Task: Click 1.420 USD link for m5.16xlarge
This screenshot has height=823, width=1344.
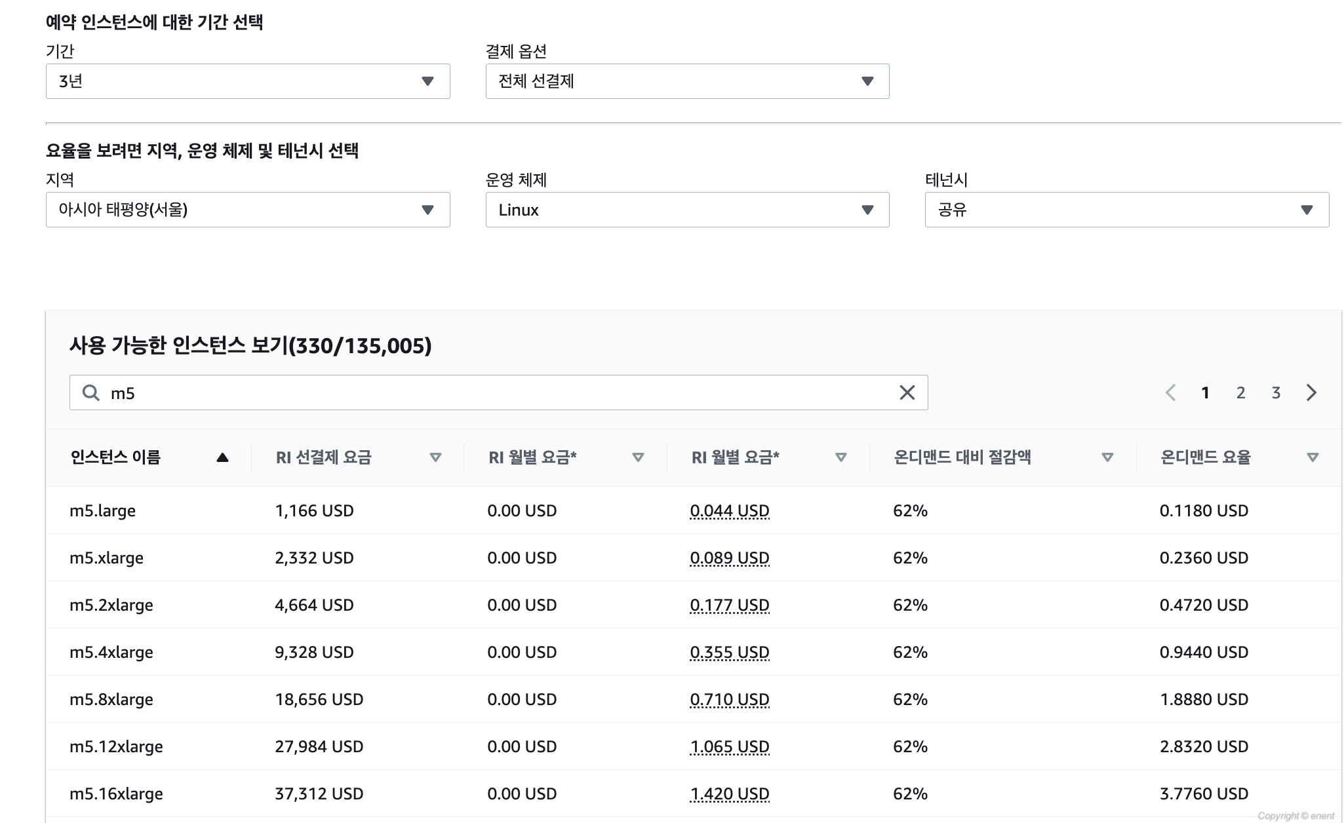Action: 729,794
